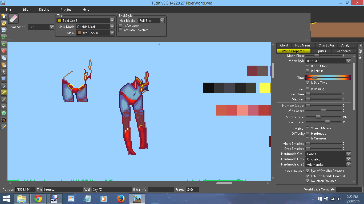Image resolution: width=364 pixels, height=204 pixels.
Task: Uncheck Eater of Worlds Downed
Action: tap(308, 176)
